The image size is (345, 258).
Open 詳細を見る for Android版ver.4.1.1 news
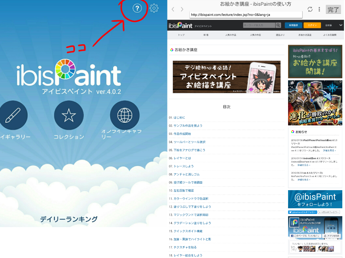pos(304,165)
